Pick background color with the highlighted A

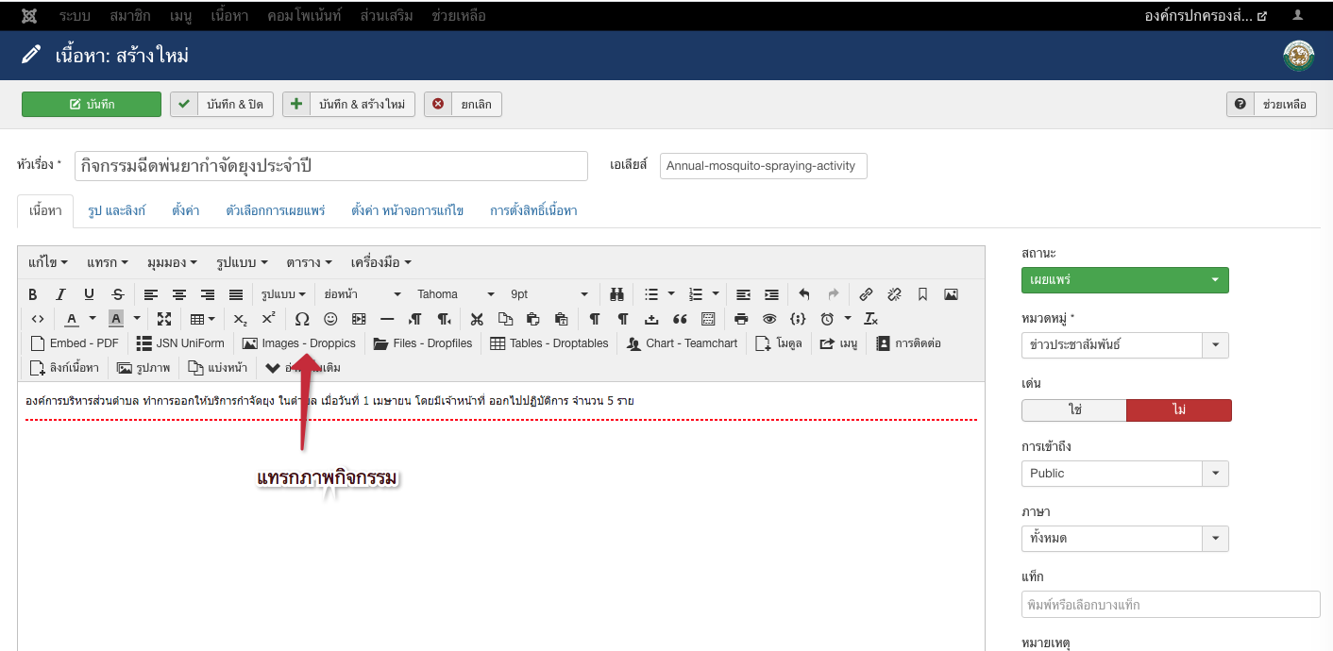[x=116, y=319]
